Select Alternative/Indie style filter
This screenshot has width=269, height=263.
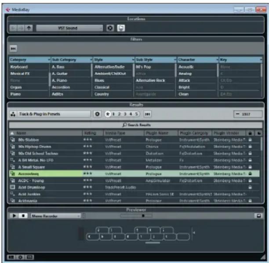(x=109, y=67)
